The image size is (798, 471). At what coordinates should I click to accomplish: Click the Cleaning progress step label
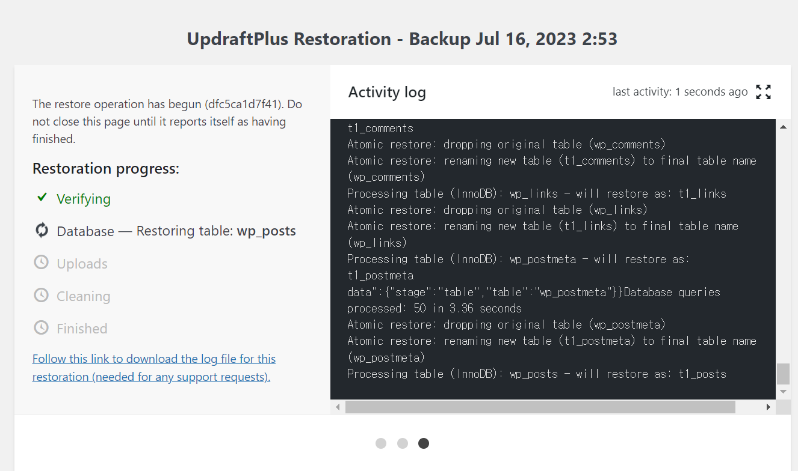(x=84, y=296)
